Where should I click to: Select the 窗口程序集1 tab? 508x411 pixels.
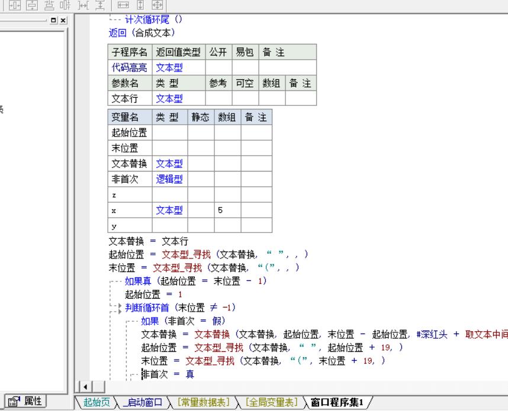[337, 402]
